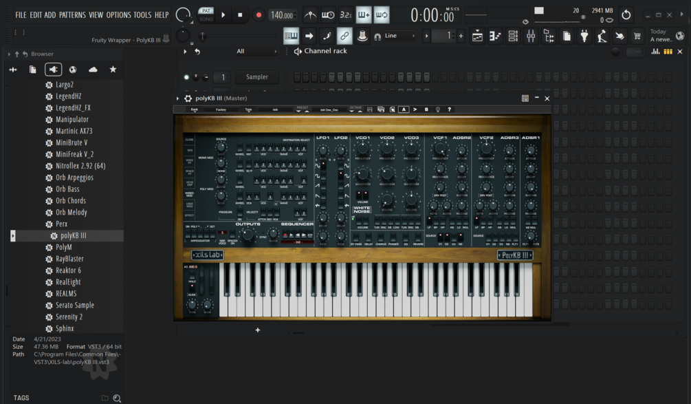Click the Stop button in transport
691x404 pixels.
pos(240,15)
